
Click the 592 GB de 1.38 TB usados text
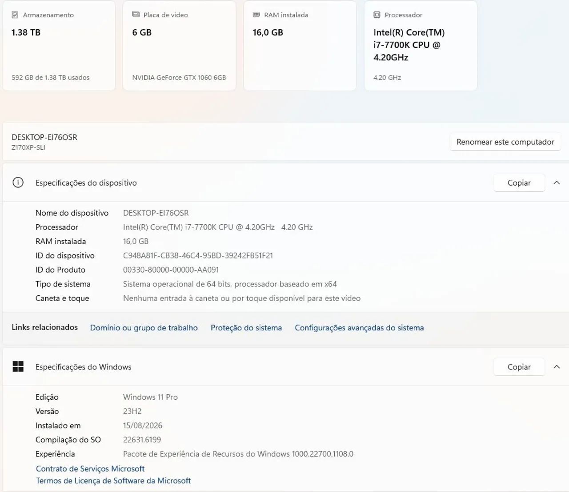51,77
